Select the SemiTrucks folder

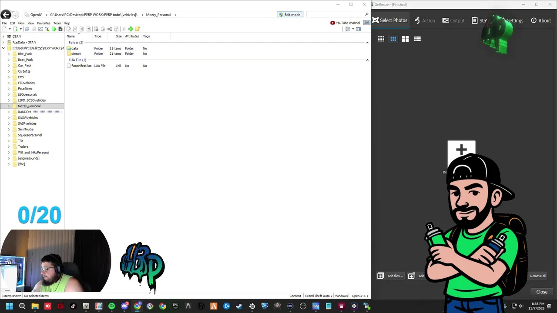coord(26,129)
